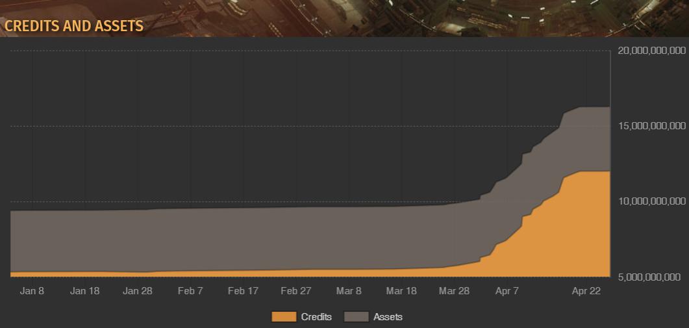This screenshot has width=689, height=328.
Task: Click the 15,000,000,000 y-axis value
Action: pyautogui.click(x=651, y=126)
